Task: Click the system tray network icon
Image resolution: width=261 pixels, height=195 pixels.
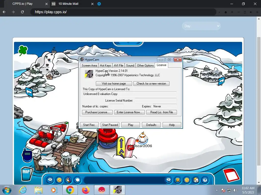Action: point(229,190)
